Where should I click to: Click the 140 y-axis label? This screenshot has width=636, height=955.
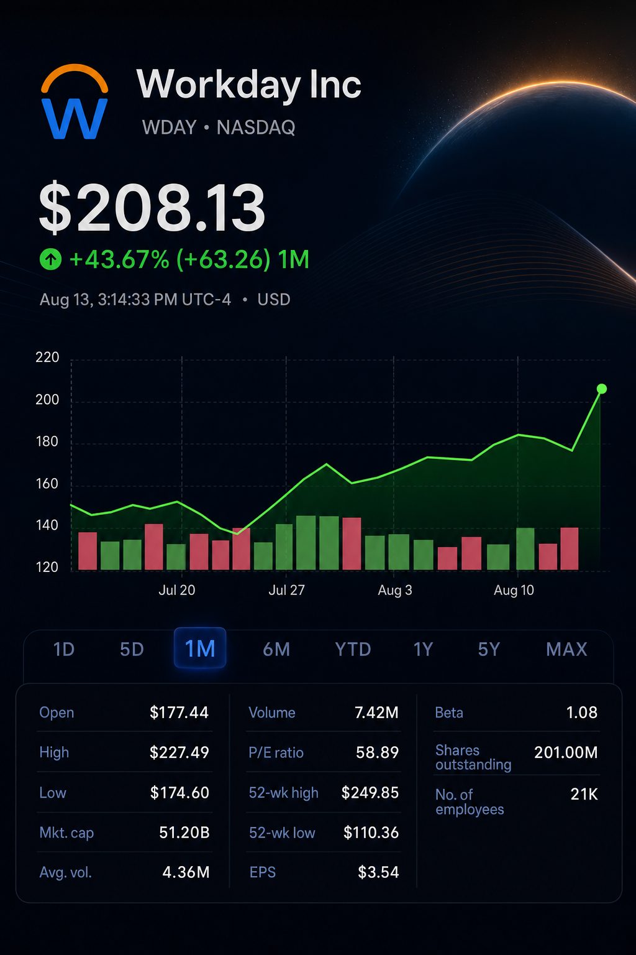pyautogui.click(x=47, y=525)
